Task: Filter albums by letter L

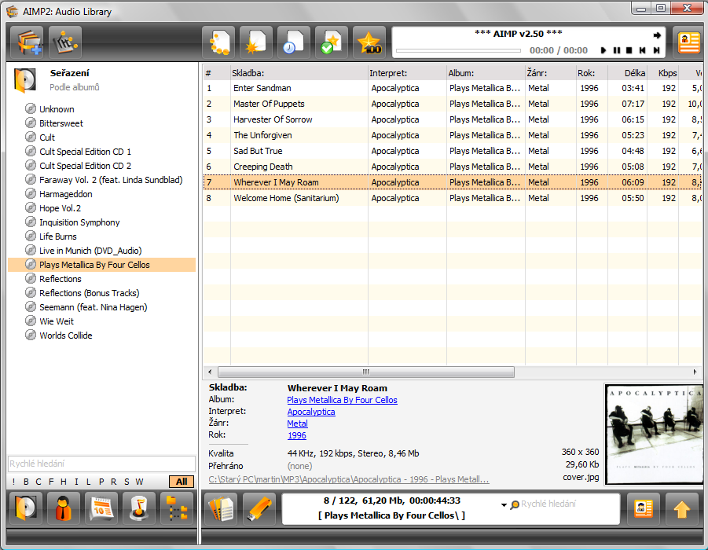Action: point(89,482)
